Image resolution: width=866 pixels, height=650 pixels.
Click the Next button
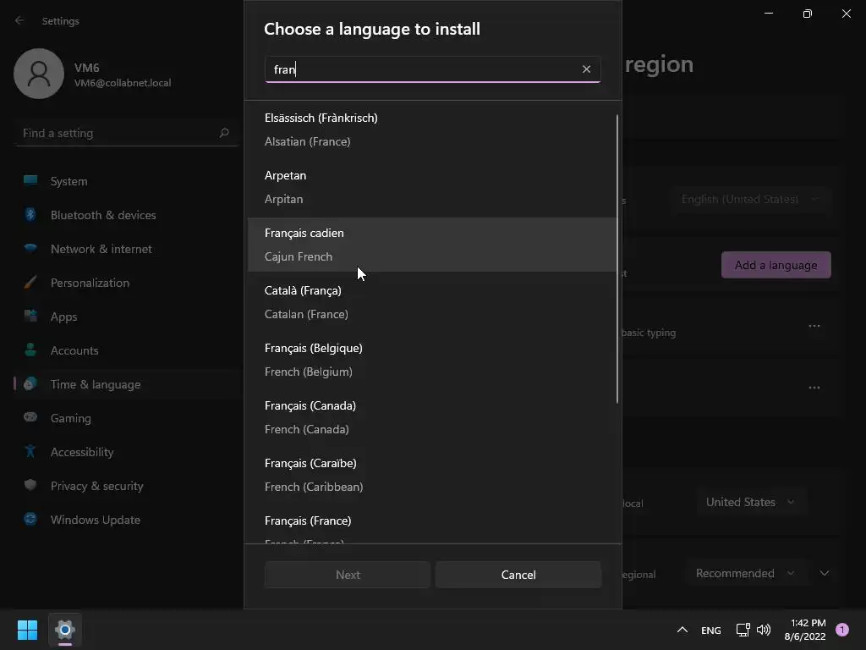pyautogui.click(x=348, y=575)
